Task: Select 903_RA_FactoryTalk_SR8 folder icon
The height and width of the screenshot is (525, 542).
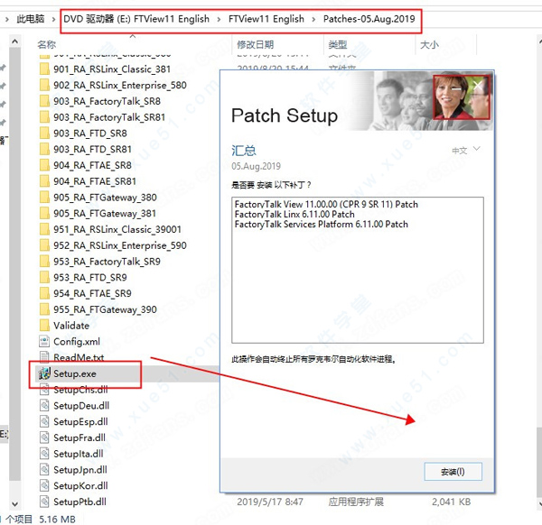Action: (x=44, y=101)
